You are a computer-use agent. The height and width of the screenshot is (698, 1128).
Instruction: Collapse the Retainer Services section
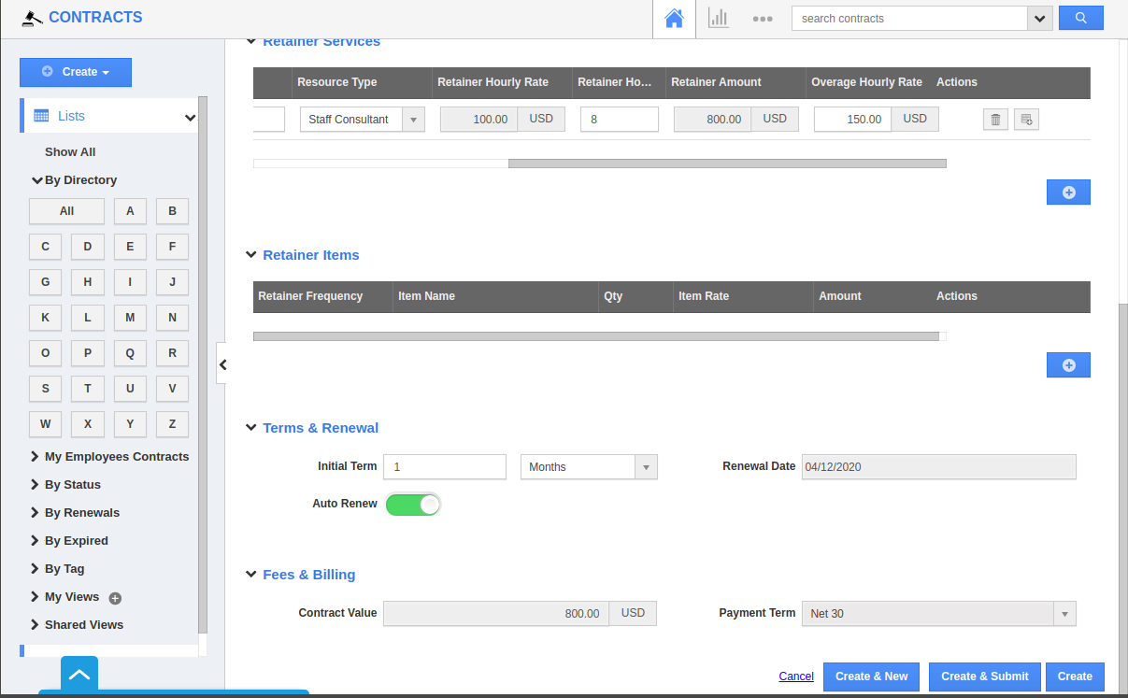point(250,41)
